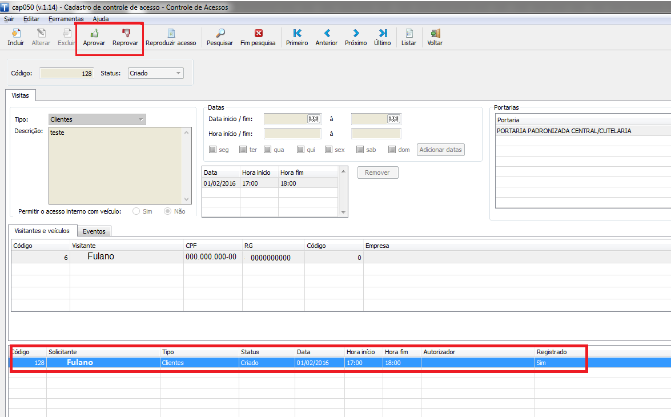This screenshot has height=417, width=671.
Task: Open Pesquisar magnifier search tool
Action: (x=220, y=33)
